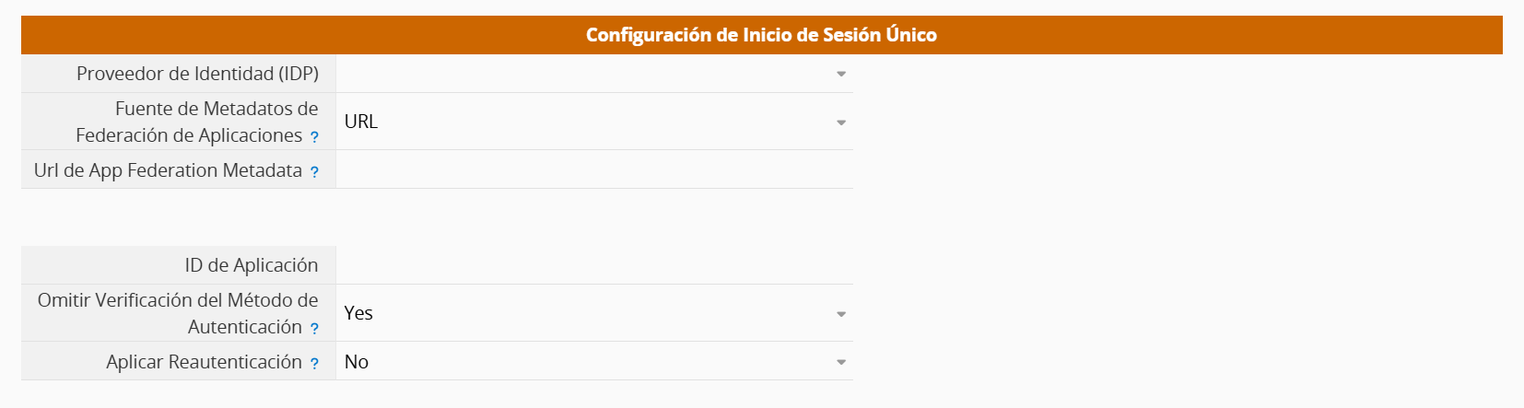Select the Proveedor de Identidad (IDP) label
This screenshot has height=408, width=1524.
coord(197,74)
